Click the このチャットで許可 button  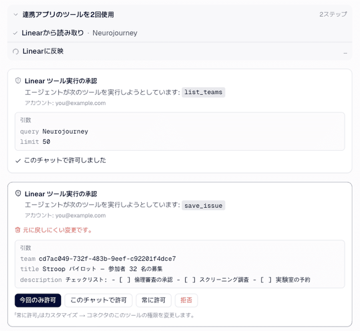coord(99,300)
